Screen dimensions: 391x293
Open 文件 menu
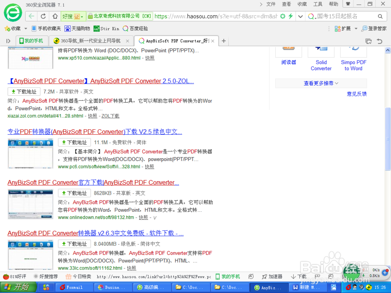pyautogui.click(x=271, y=4)
